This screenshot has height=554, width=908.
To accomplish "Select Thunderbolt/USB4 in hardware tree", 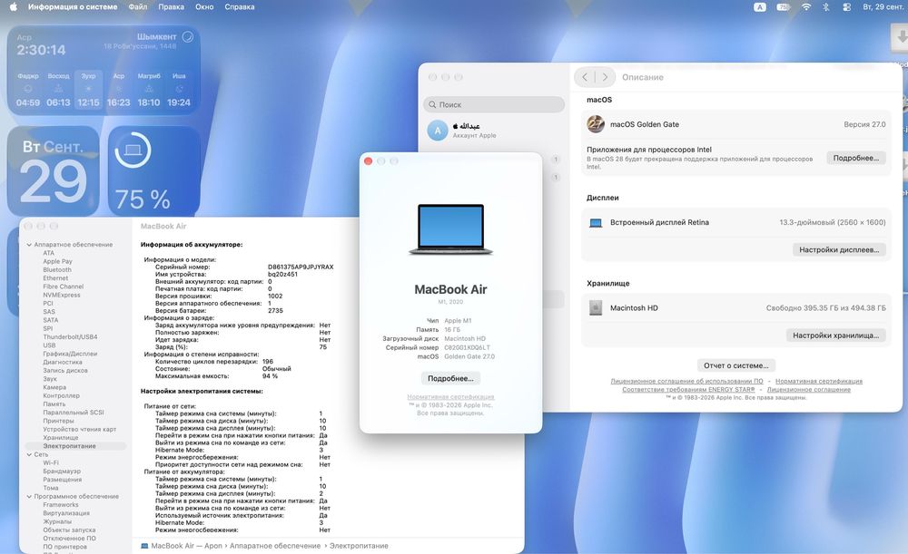I will 70,336.
